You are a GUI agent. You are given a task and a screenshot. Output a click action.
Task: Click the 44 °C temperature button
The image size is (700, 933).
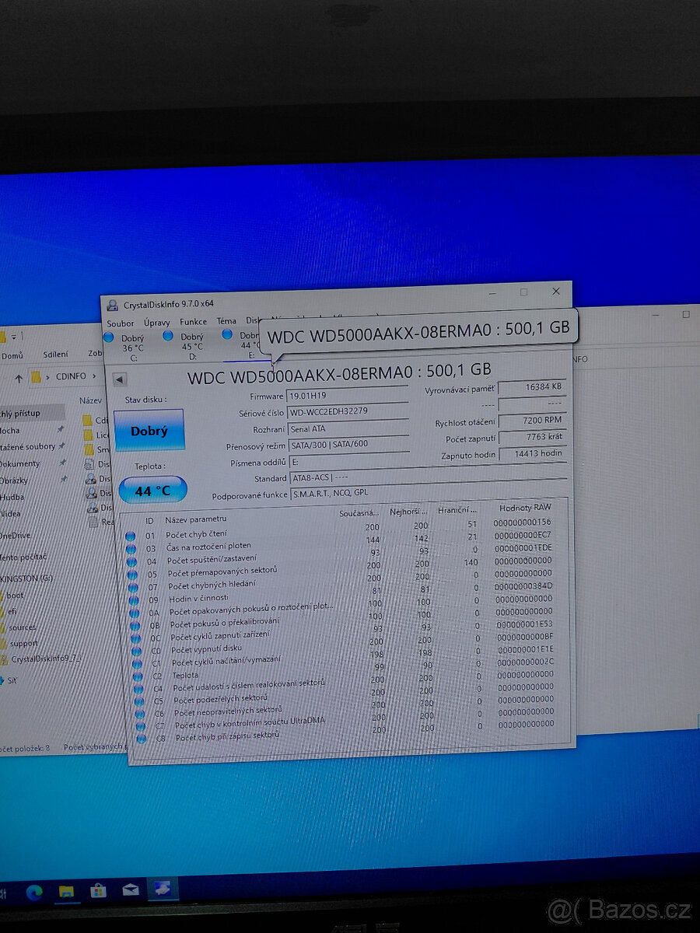point(152,491)
